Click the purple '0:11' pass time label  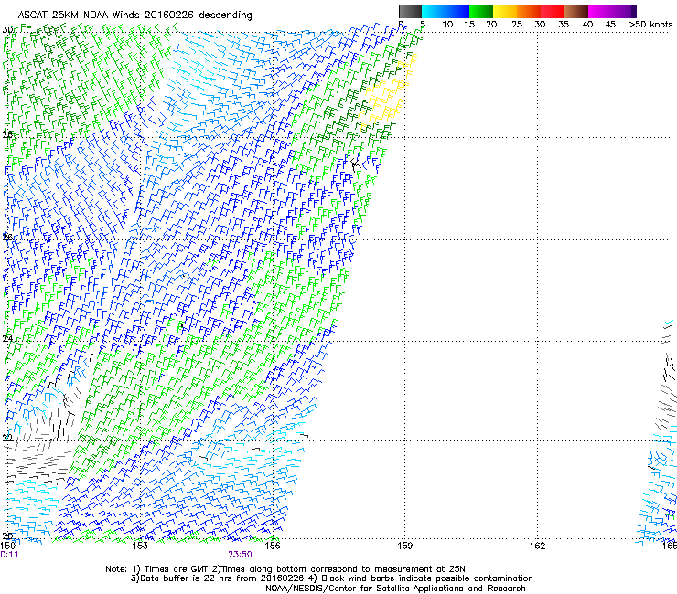9,555
